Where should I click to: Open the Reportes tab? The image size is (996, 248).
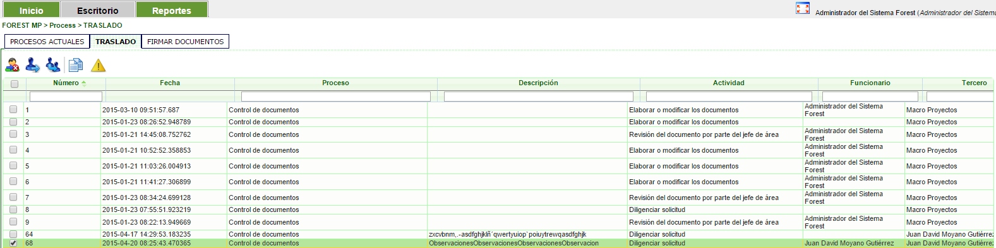point(172,10)
